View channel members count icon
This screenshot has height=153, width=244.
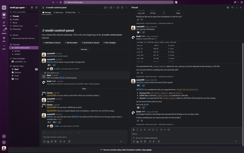coord(106,7)
